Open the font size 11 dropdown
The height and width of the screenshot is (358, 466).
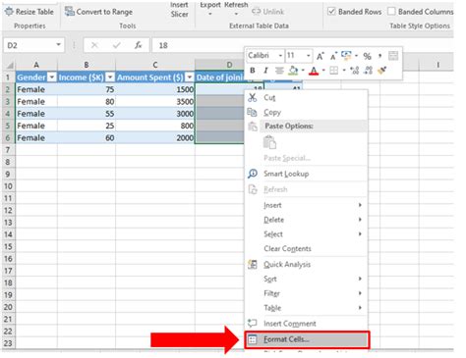(309, 56)
